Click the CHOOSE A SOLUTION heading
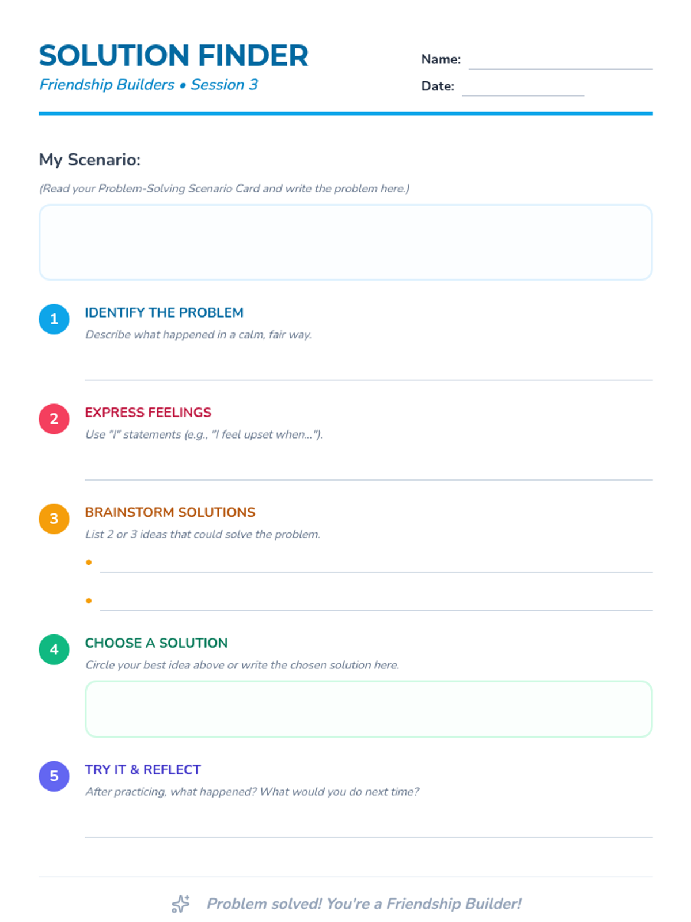 pyautogui.click(x=156, y=643)
